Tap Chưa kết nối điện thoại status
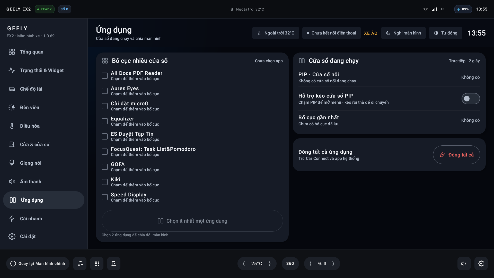 point(331,33)
